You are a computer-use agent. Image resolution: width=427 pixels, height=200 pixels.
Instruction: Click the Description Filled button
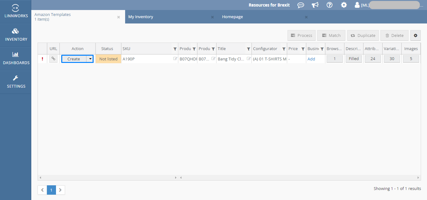(x=354, y=59)
